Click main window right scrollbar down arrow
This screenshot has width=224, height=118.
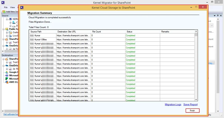click(218, 111)
